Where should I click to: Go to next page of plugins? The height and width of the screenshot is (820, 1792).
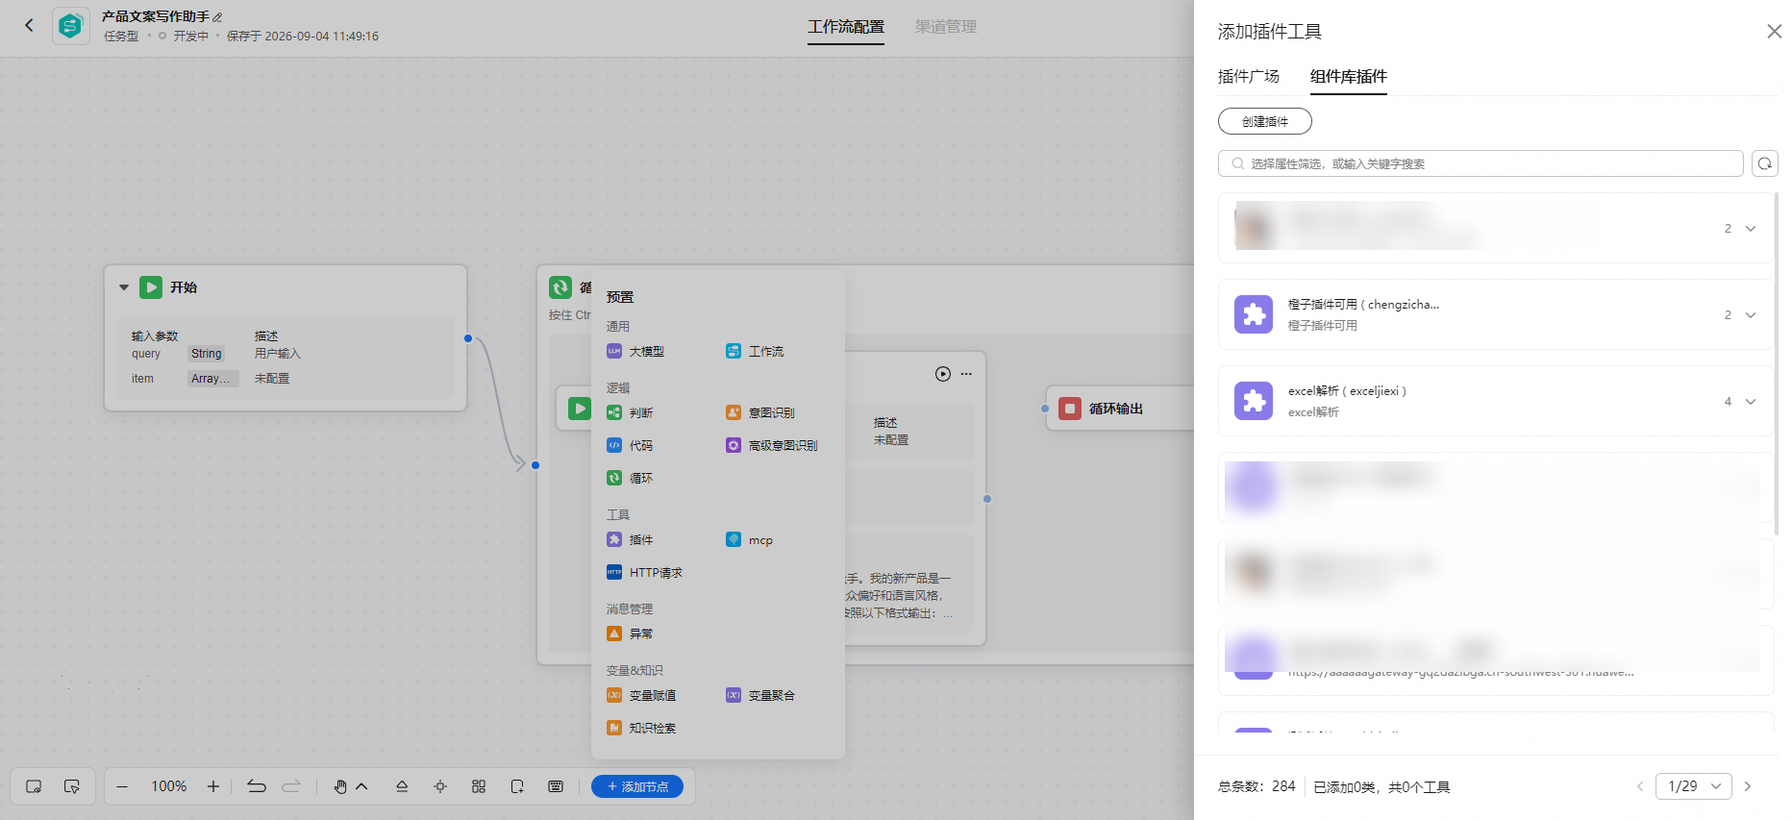pos(1748,786)
